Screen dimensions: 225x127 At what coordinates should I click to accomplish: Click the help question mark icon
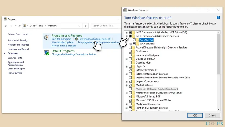pyautogui.click(x=218, y=17)
